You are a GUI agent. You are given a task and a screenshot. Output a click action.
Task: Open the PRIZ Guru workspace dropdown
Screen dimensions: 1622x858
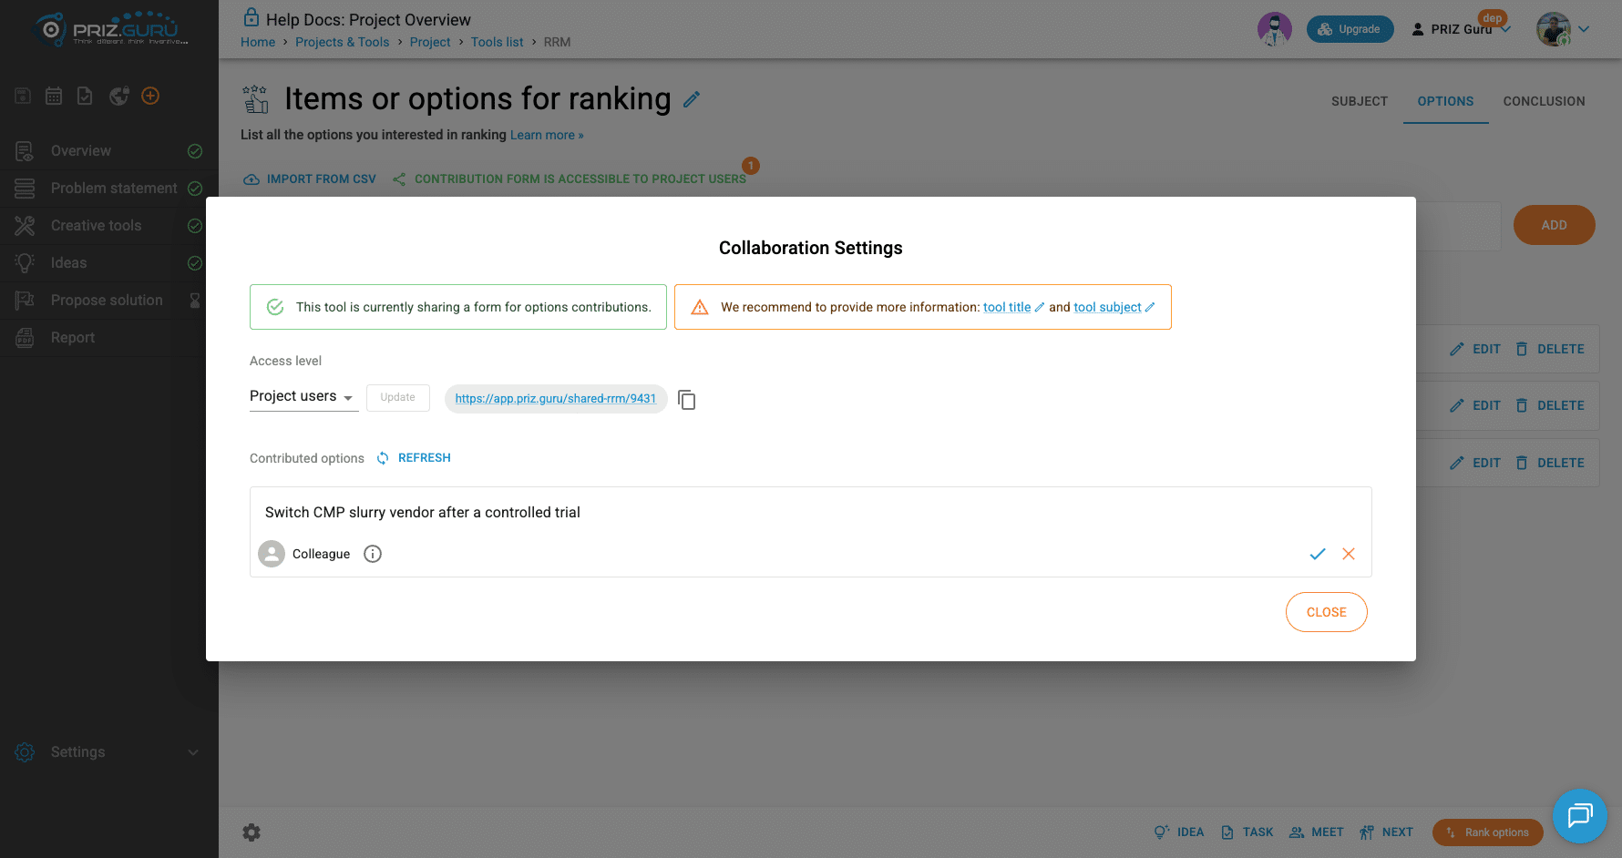point(1461,29)
